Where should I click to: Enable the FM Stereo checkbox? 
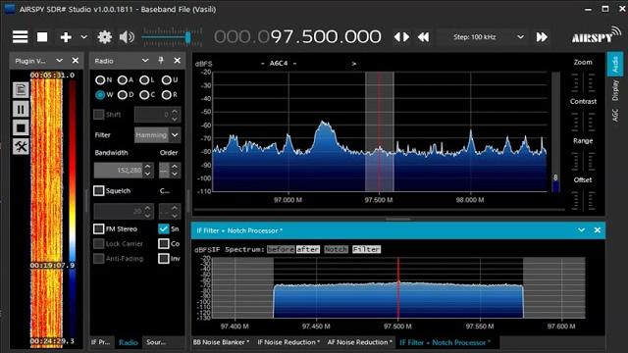(x=98, y=228)
